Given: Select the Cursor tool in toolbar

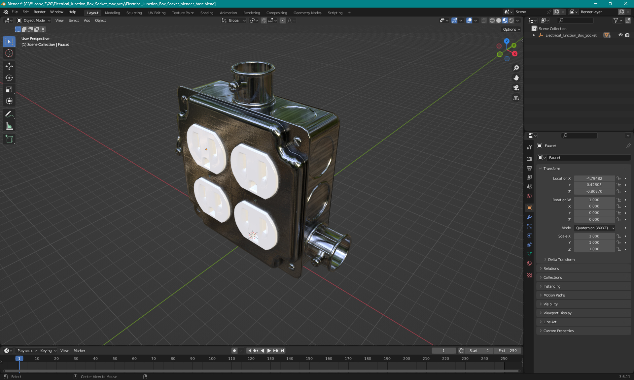Looking at the screenshot, I should [9, 53].
